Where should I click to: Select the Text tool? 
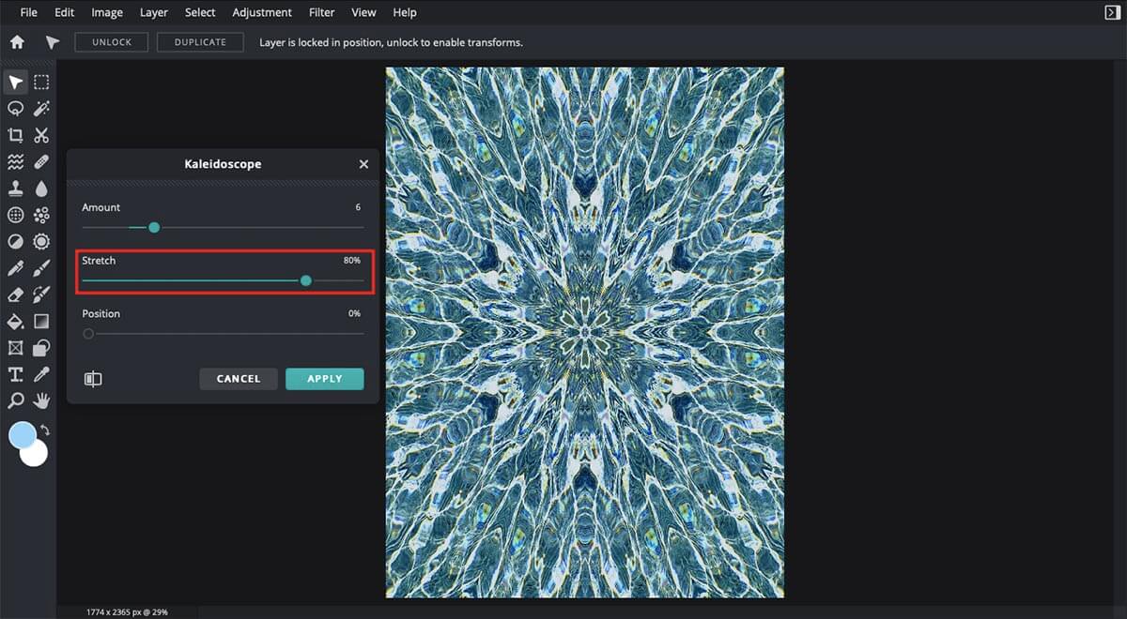[15, 374]
